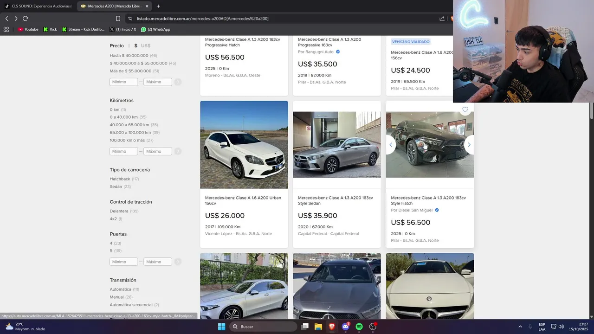Apply price range arrow button
Image resolution: width=594 pixels, height=334 pixels.
[178, 82]
